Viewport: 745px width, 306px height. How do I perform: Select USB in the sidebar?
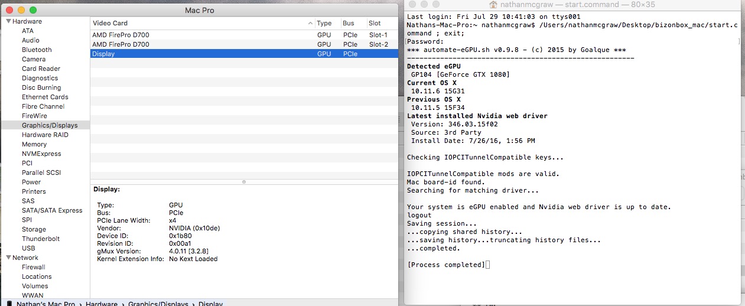click(28, 248)
